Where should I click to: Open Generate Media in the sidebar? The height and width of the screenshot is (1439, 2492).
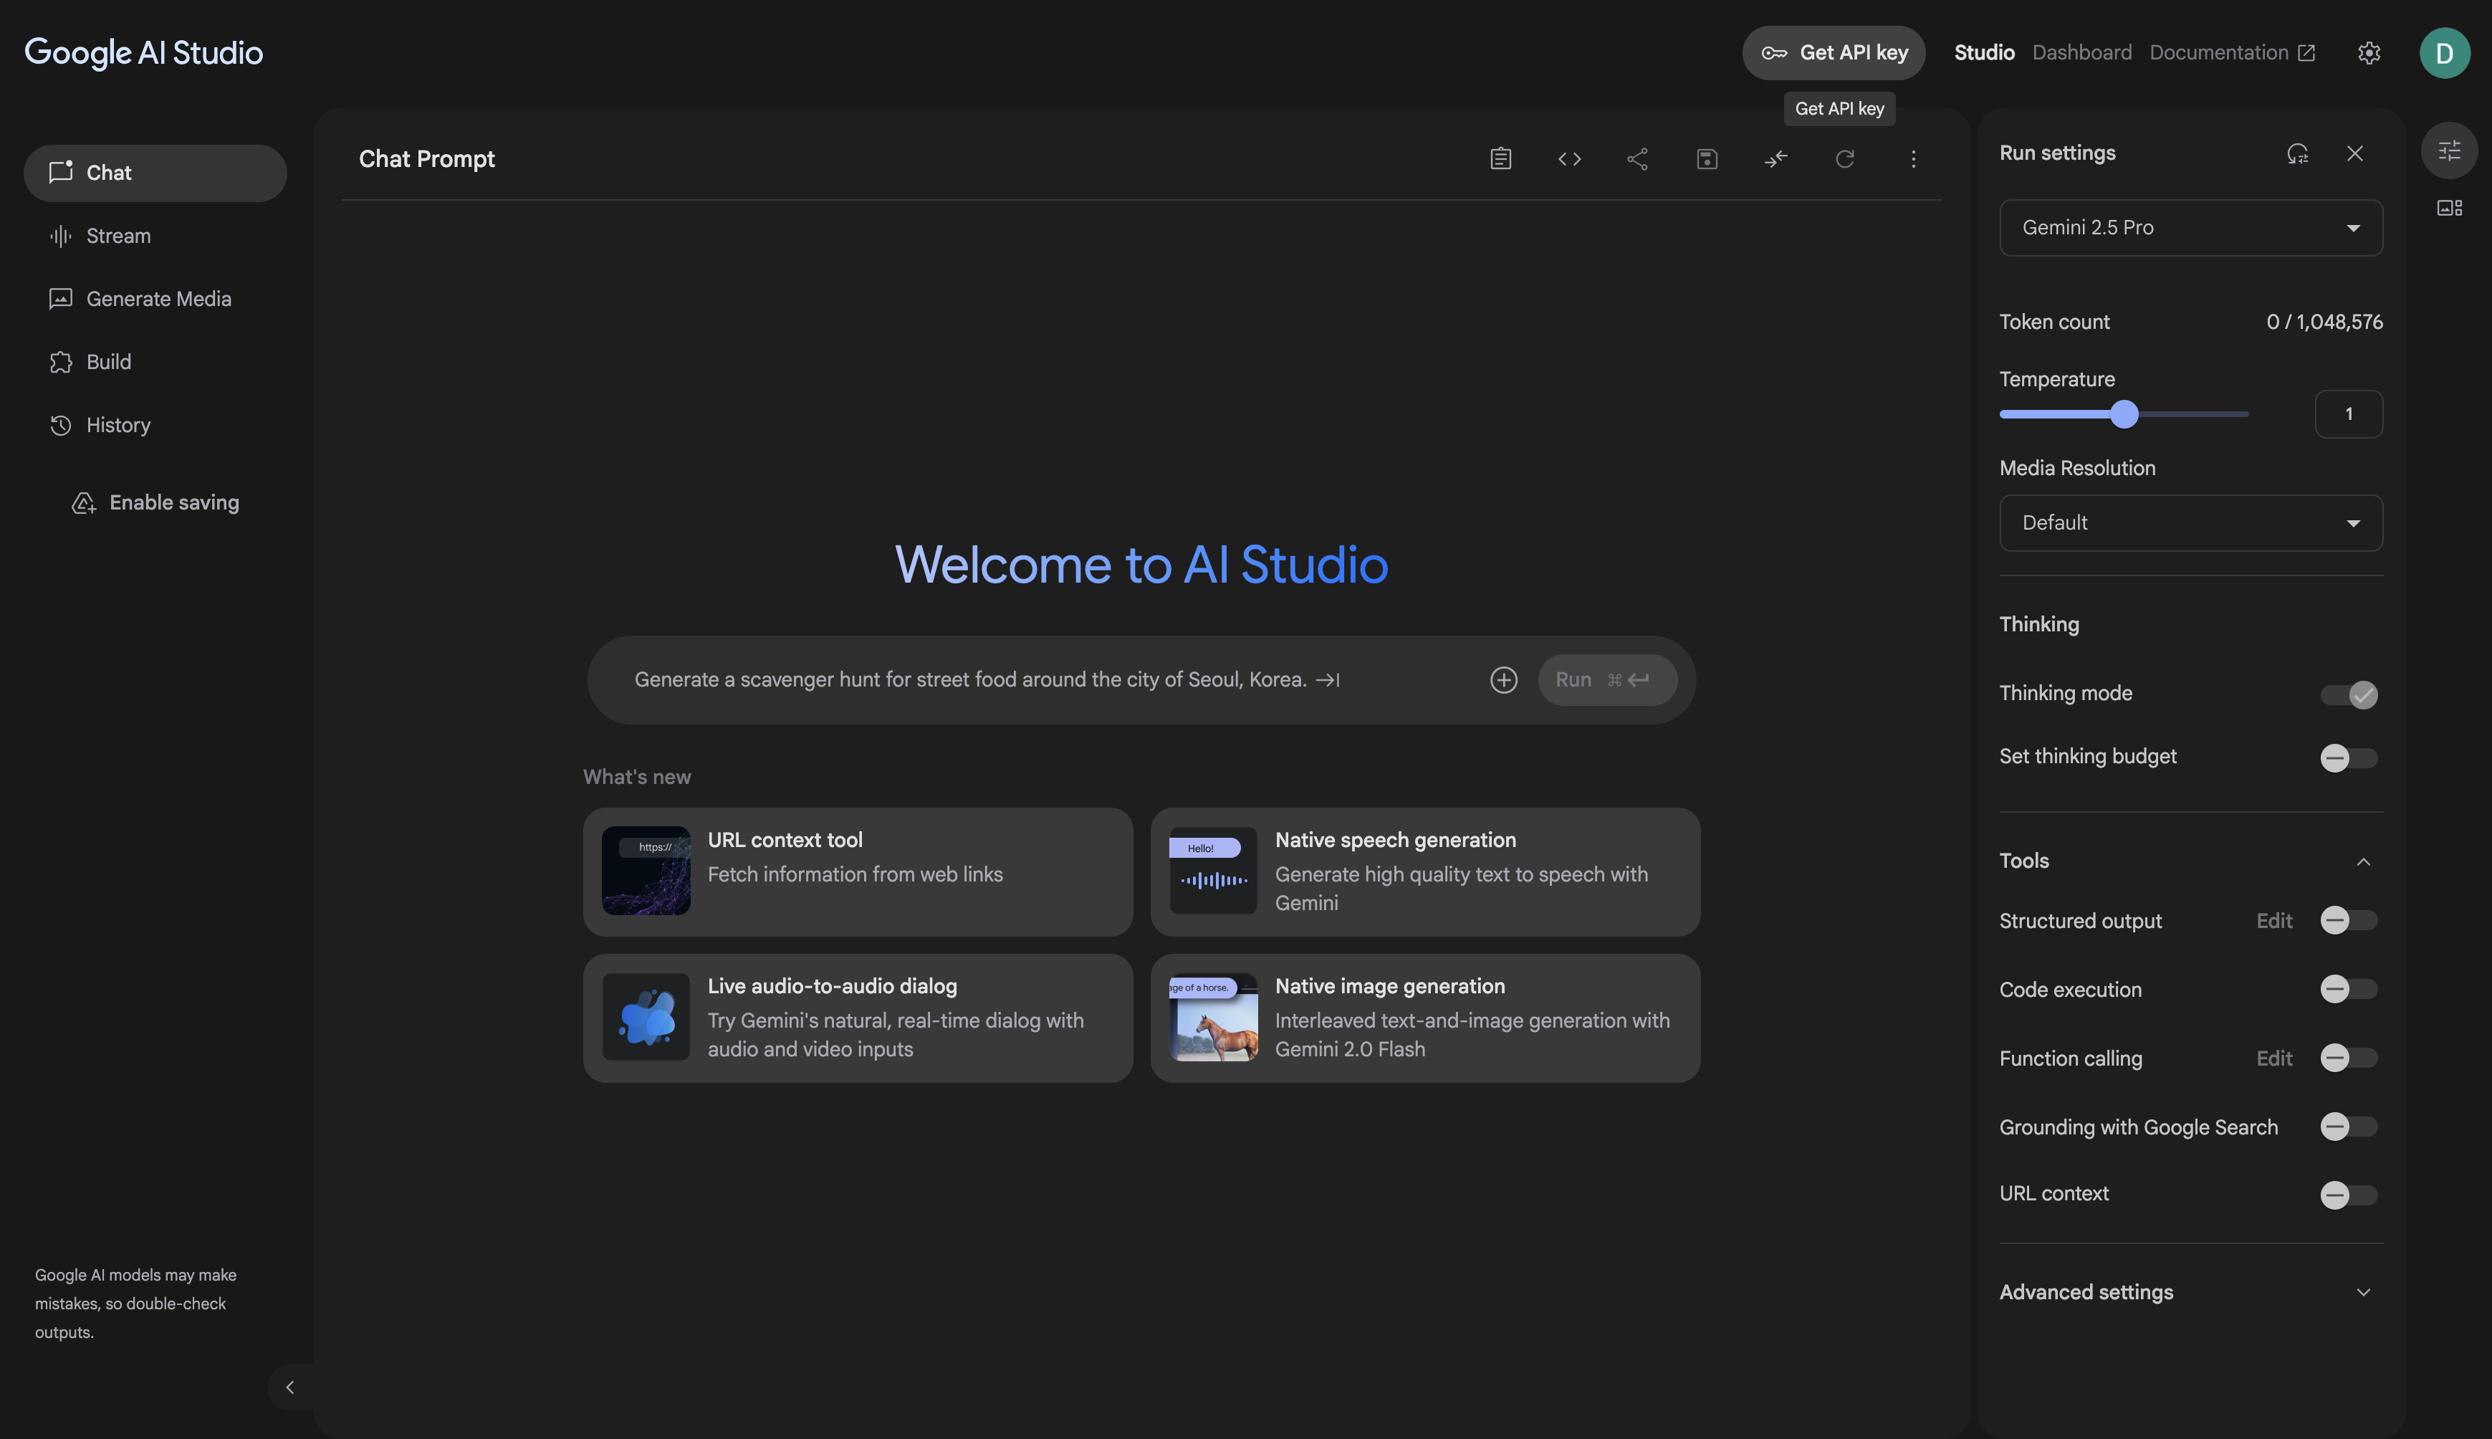(x=155, y=300)
